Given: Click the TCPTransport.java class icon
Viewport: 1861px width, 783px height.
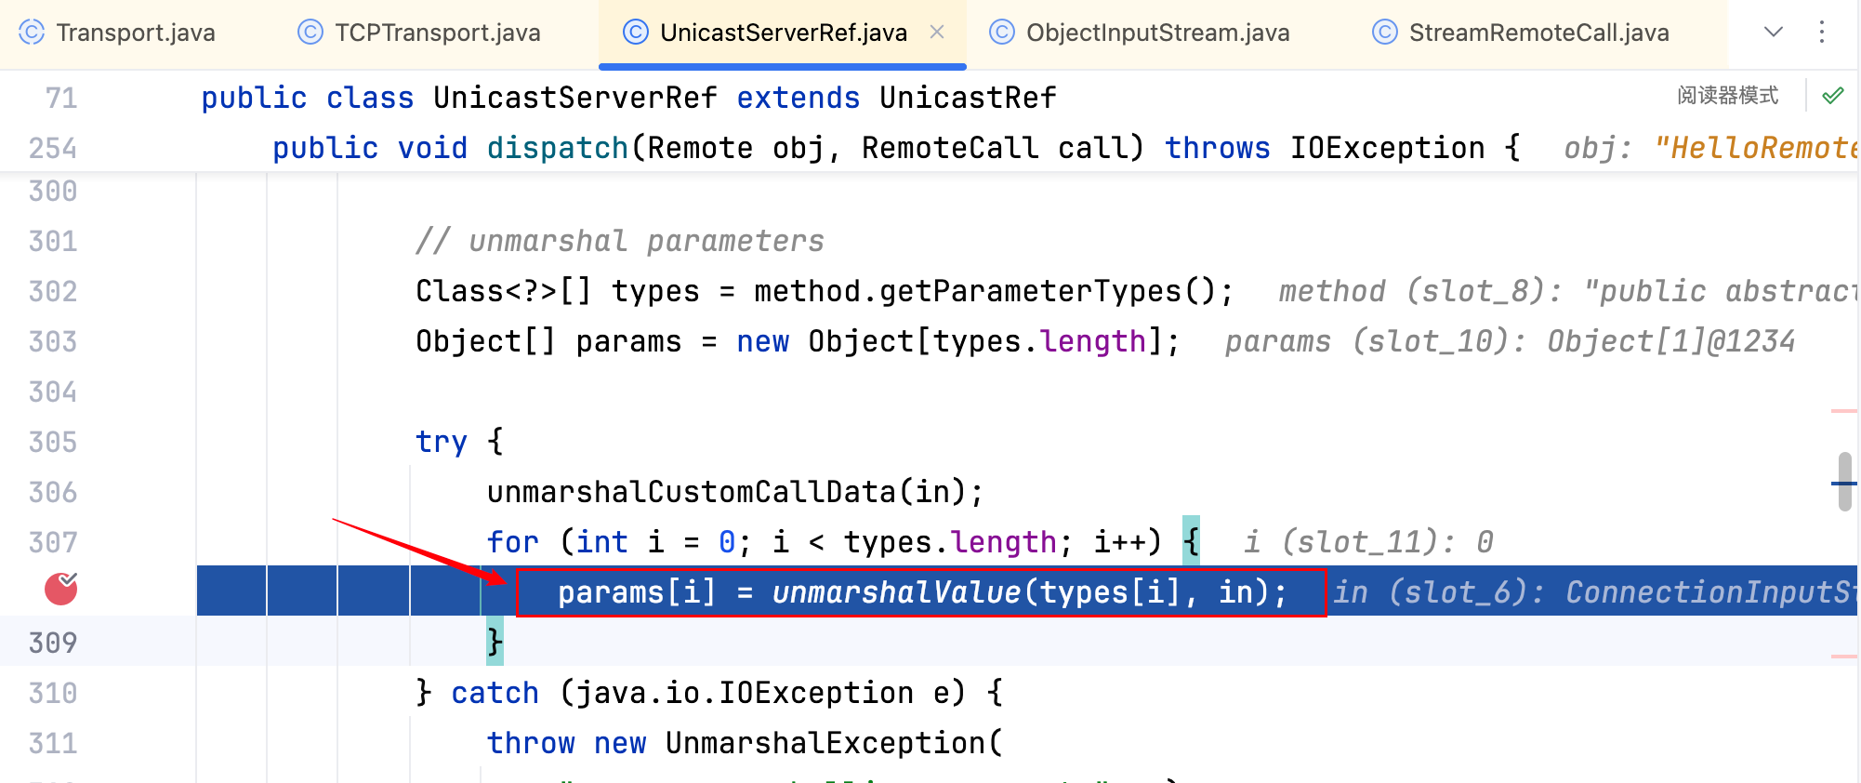Looking at the screenshot, I should 310,33.
